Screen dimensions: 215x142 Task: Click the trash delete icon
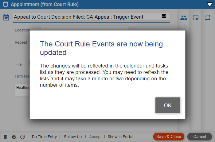pyautogui.click(x=5, y=137)
